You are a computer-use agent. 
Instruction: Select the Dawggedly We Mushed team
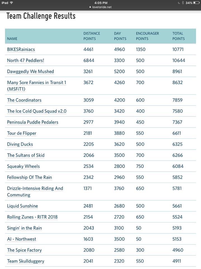click(30, 71)
